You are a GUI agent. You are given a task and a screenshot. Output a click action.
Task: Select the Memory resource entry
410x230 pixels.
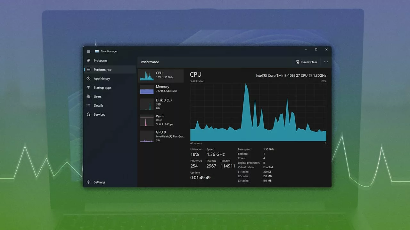pyautogui.click(x=161, y=89)
